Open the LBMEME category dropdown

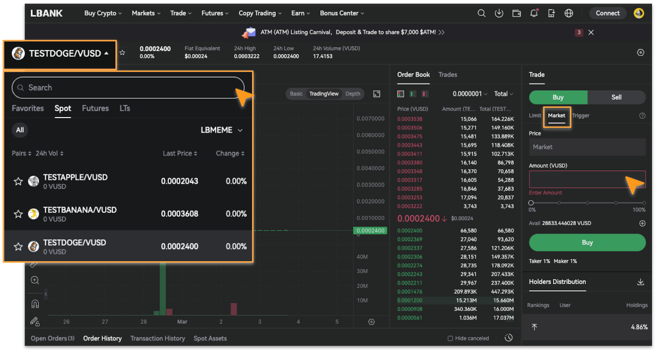[221, 130]
